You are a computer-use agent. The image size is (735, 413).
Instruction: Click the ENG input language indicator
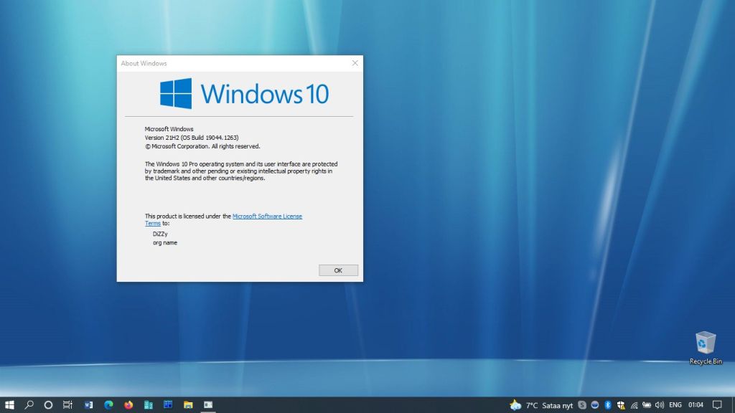click(x=675, y=405)
